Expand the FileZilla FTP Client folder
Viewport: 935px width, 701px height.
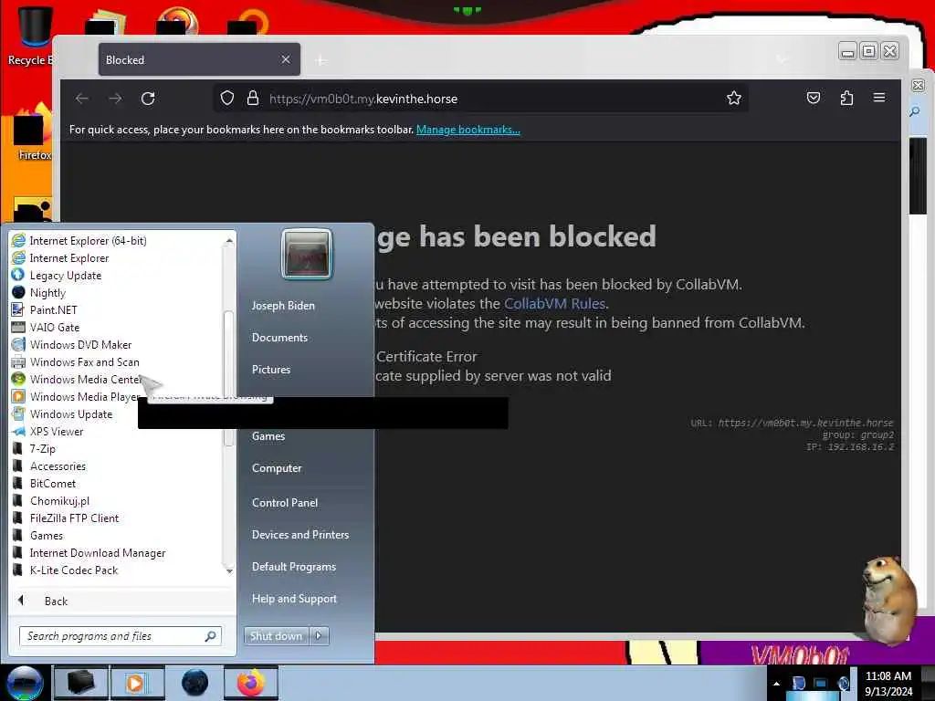[x=74, y=518]
